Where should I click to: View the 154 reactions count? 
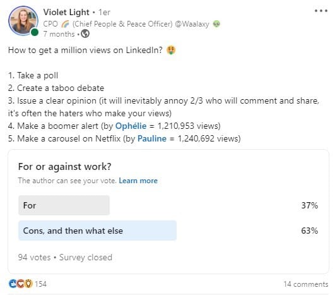click(40, 284)
